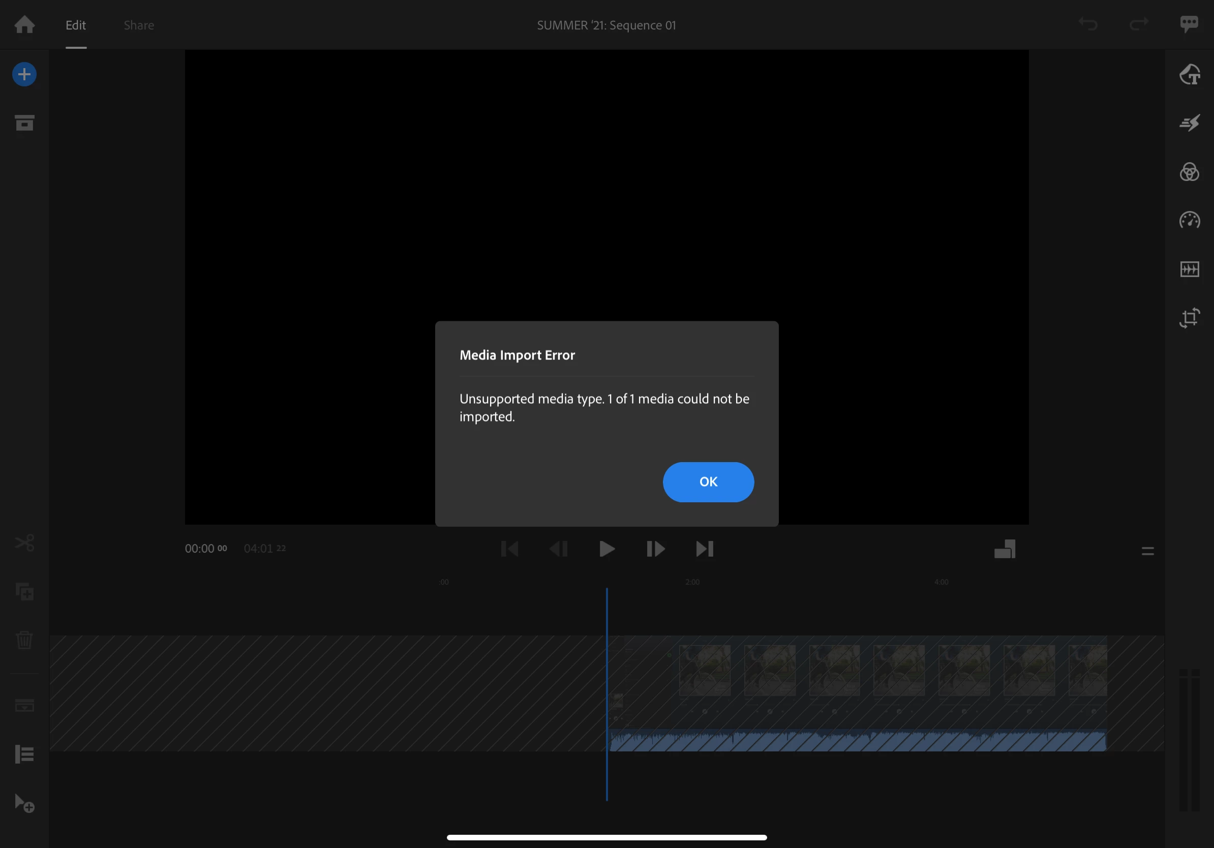Open the Transitions/Effects lightning icon
Viewport: 1214px width, 848px height.
click(x=1189, y=123)
